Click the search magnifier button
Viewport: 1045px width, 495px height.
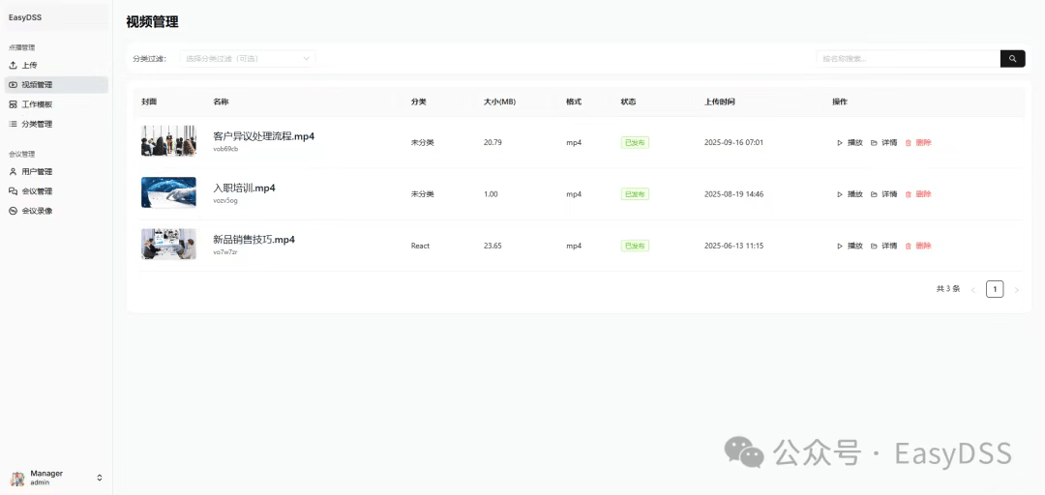[x=1012, y=59]
